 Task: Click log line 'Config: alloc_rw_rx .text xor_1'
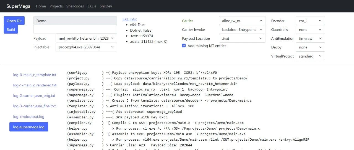(x=147, y=89)
